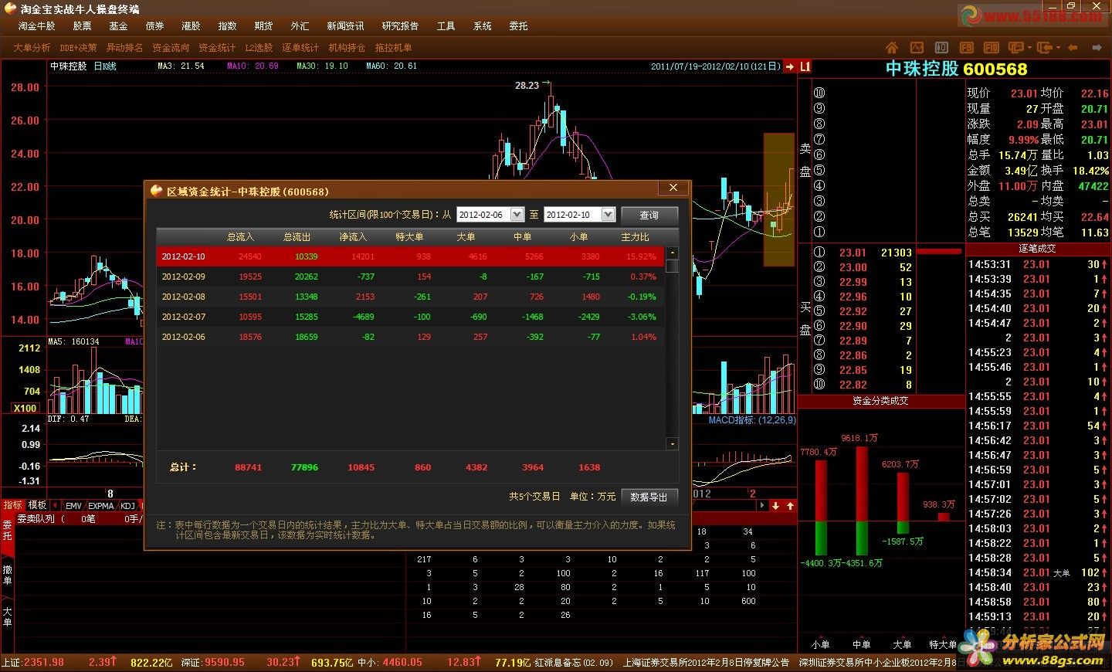Click the X100 volume multiplier label

point(25,408)
